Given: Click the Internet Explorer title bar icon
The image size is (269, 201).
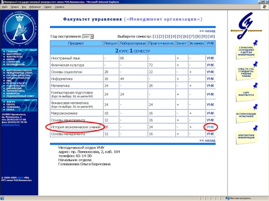Looking at the screenshot, I should coord(2,2).
